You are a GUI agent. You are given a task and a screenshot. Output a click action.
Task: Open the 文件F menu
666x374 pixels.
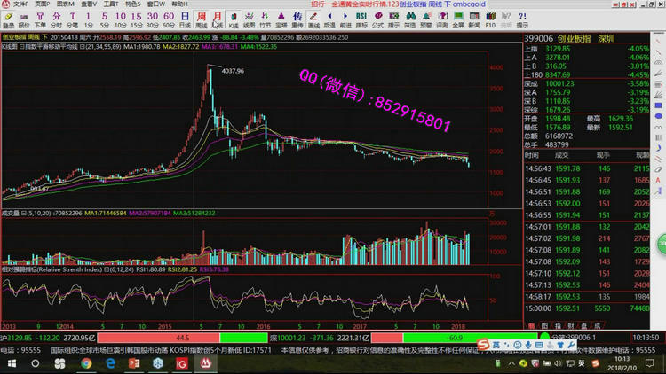[x=18, y=4]
